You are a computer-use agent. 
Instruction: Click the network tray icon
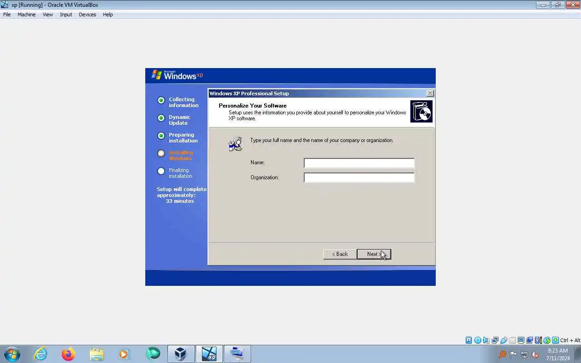(x=524, y=354)
